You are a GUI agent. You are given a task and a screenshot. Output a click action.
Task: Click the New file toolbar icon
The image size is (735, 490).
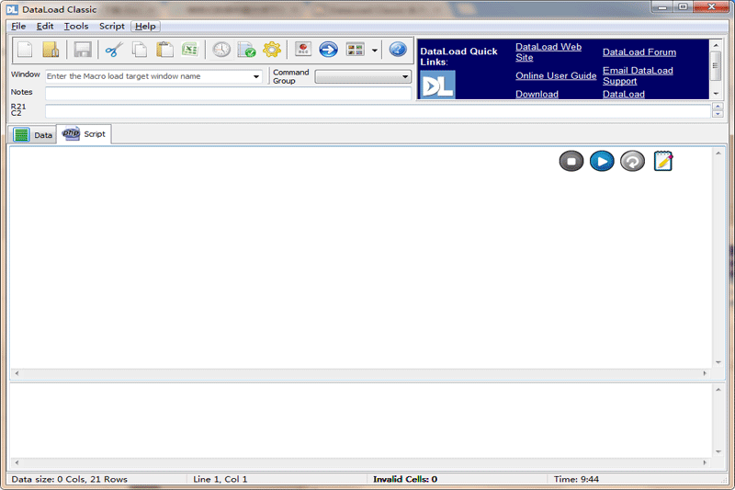click(x=25, y=50)
